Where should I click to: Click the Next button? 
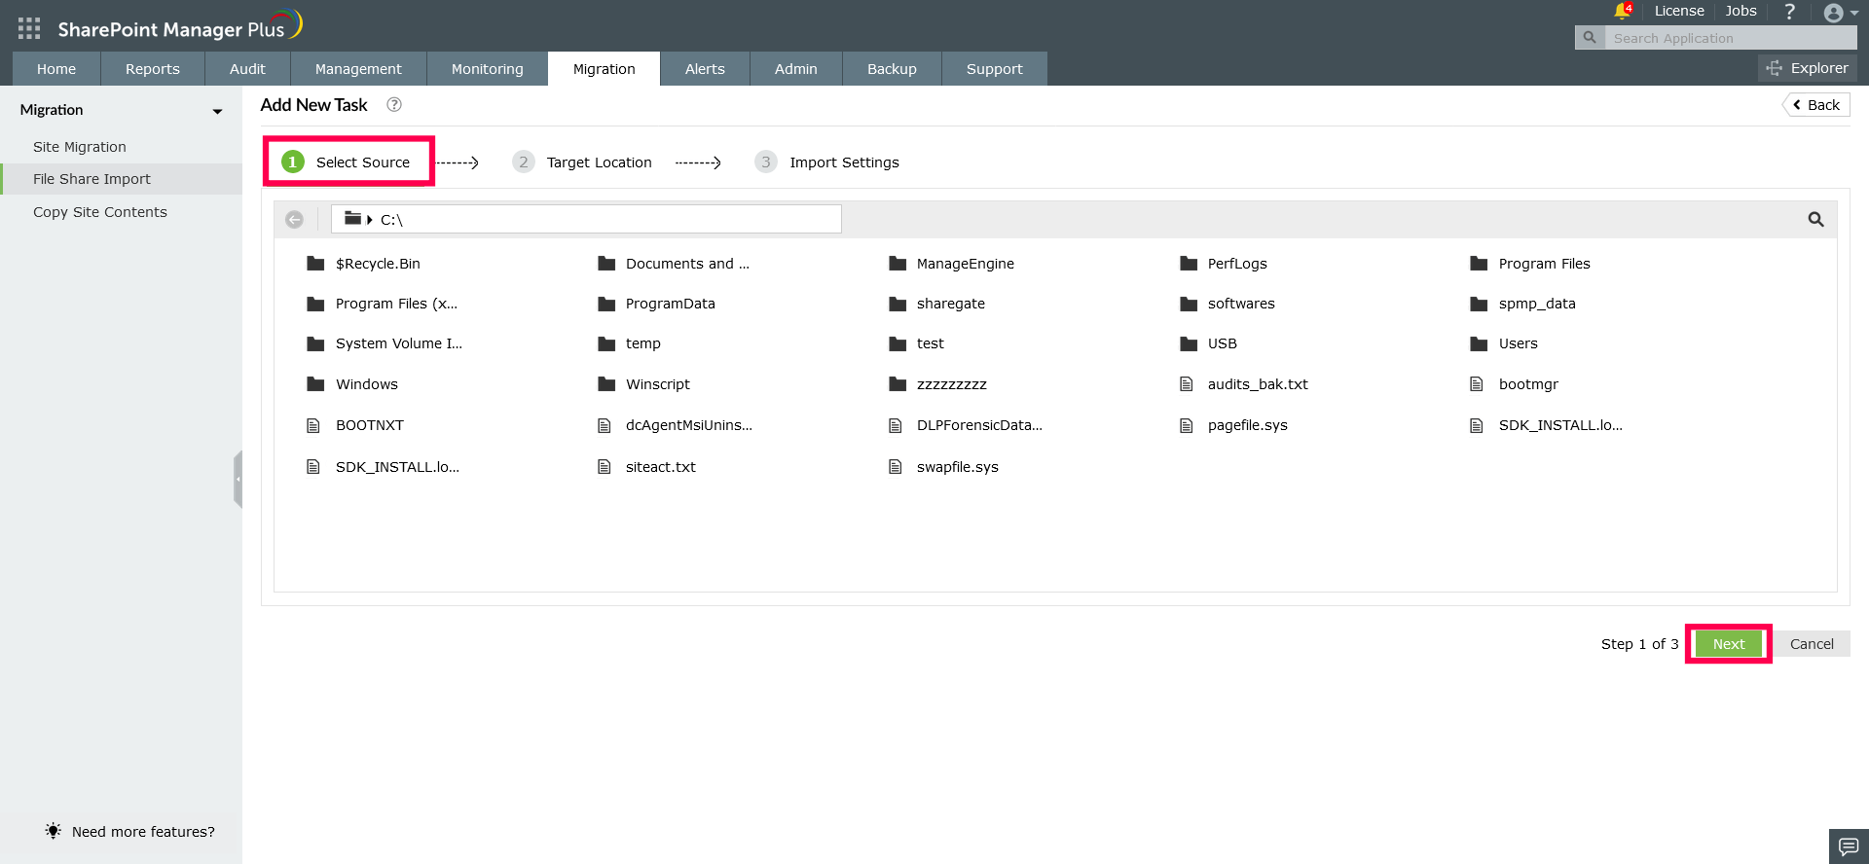tap(1729, 644)
